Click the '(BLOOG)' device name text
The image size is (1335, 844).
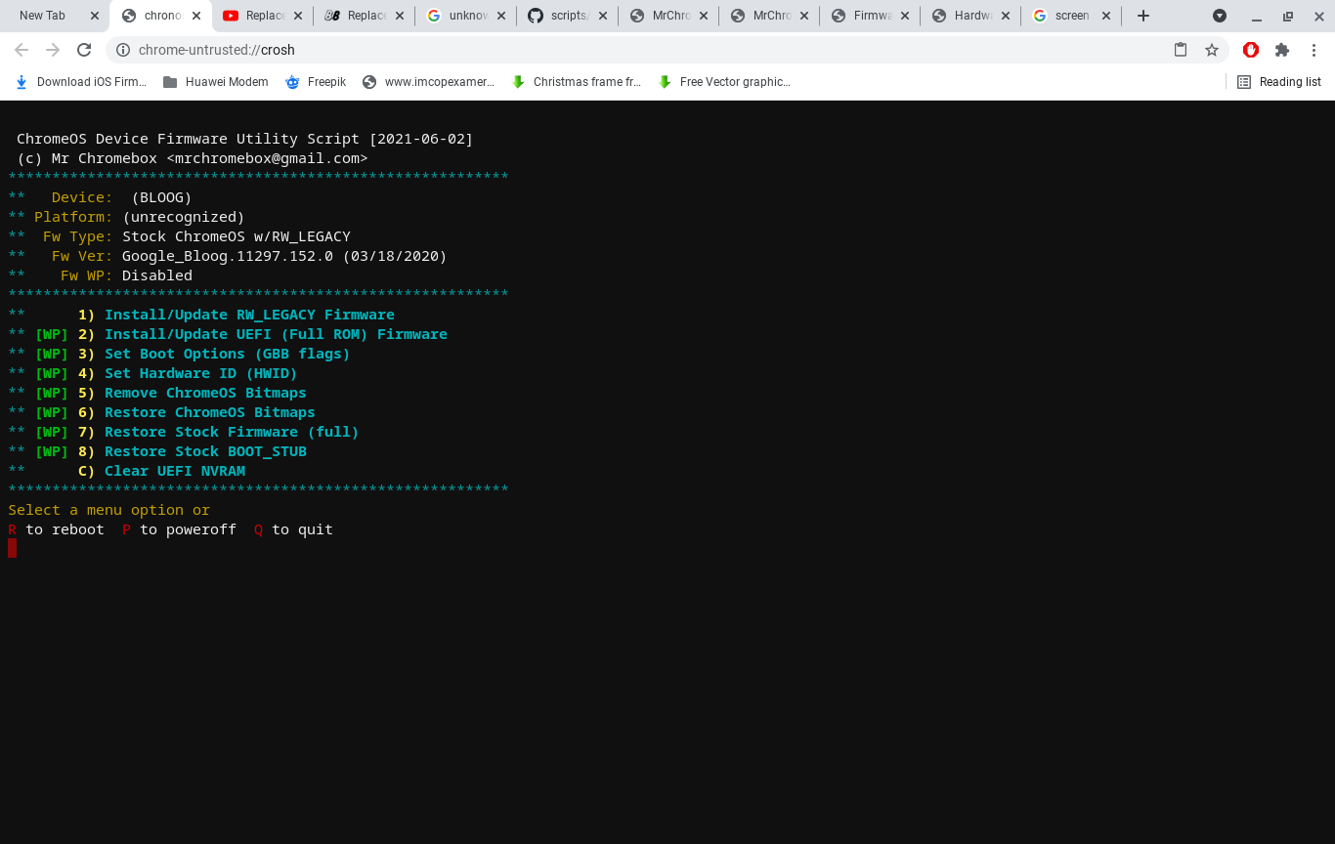click(x=161, y=197)
